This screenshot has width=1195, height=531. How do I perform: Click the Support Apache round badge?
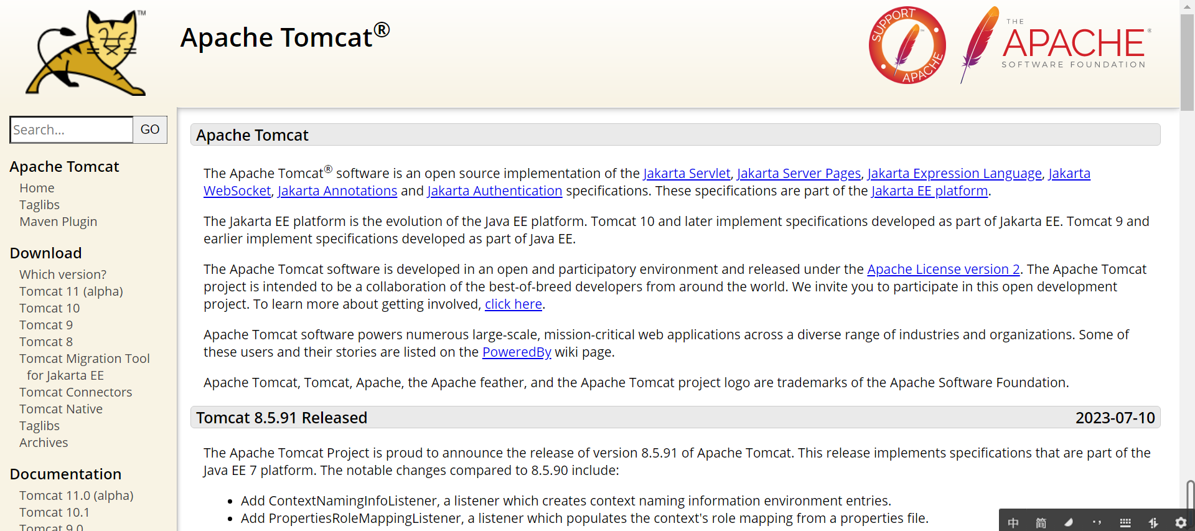coord(907,45)
